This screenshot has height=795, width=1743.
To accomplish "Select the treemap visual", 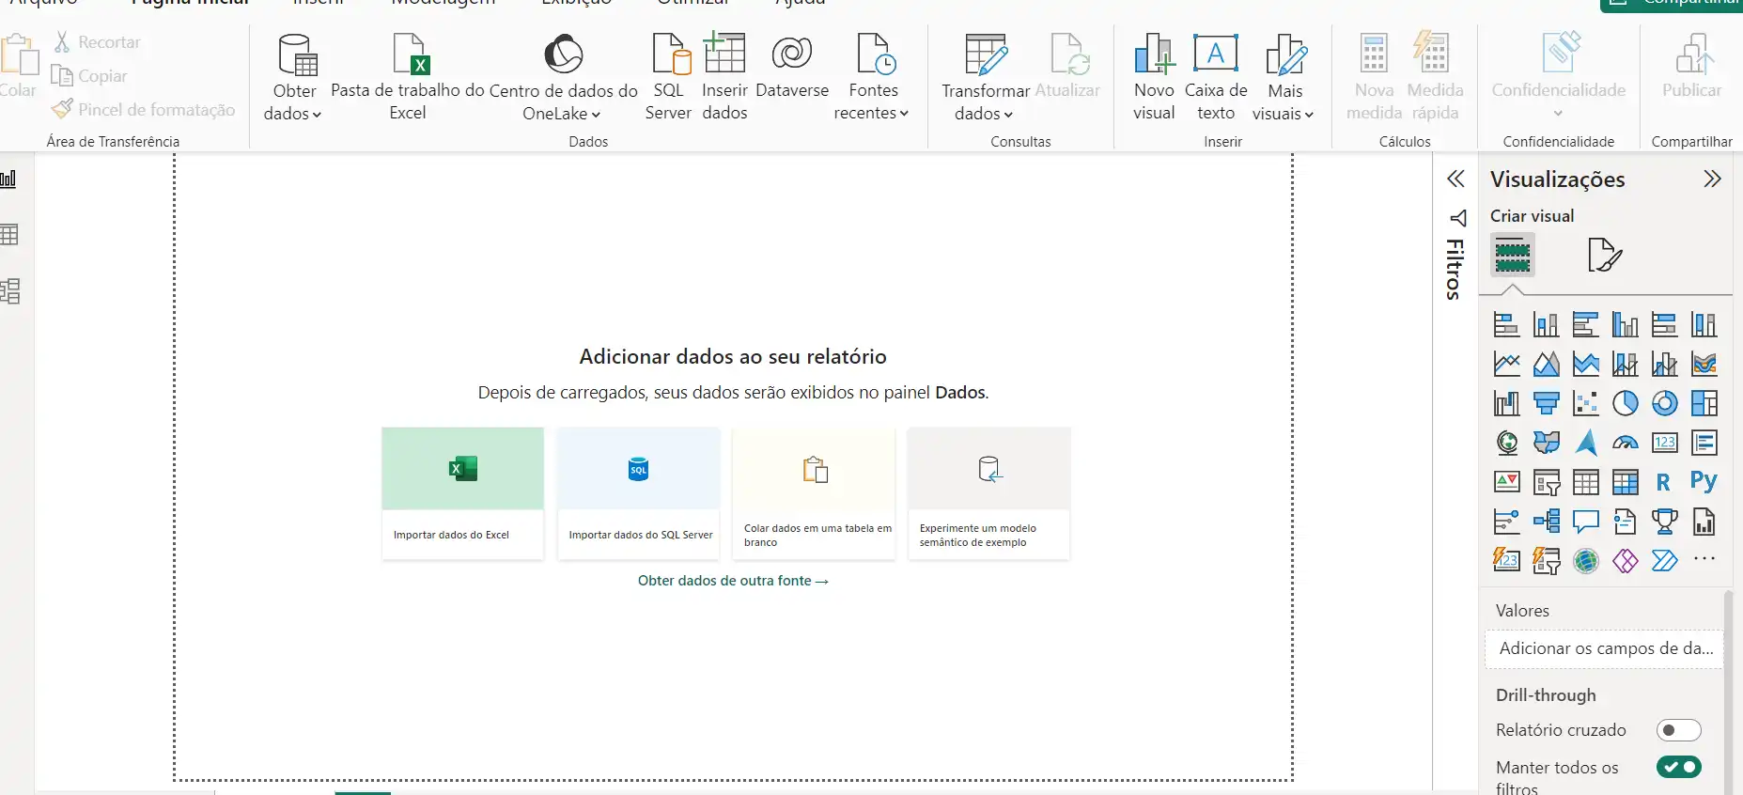I will point(1704,404).
